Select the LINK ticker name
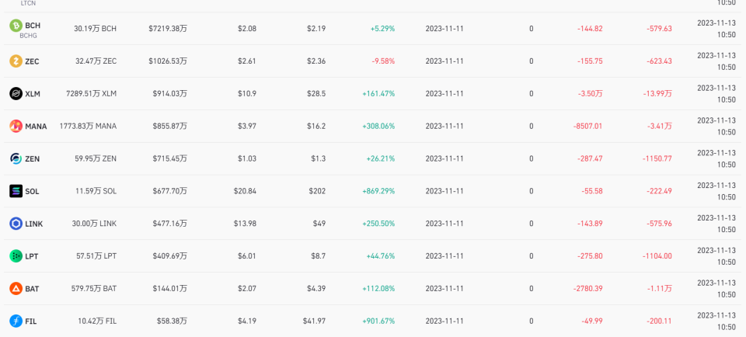Viewport: 746px width, 337px height. (x=34, y=224)
